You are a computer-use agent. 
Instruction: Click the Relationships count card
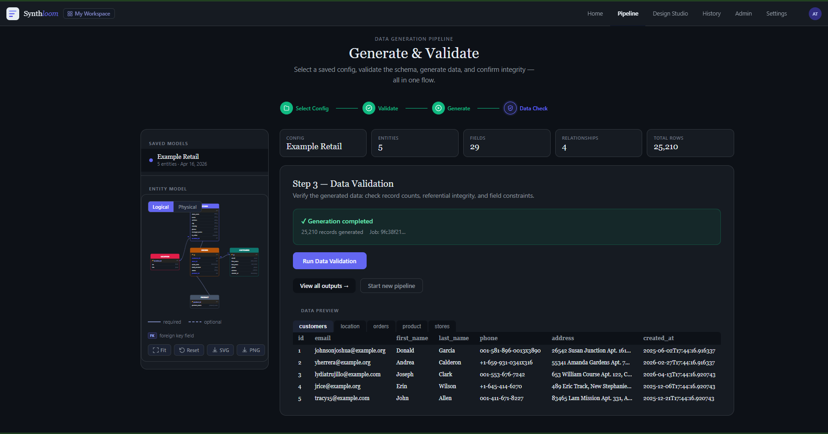click(599, 143)
